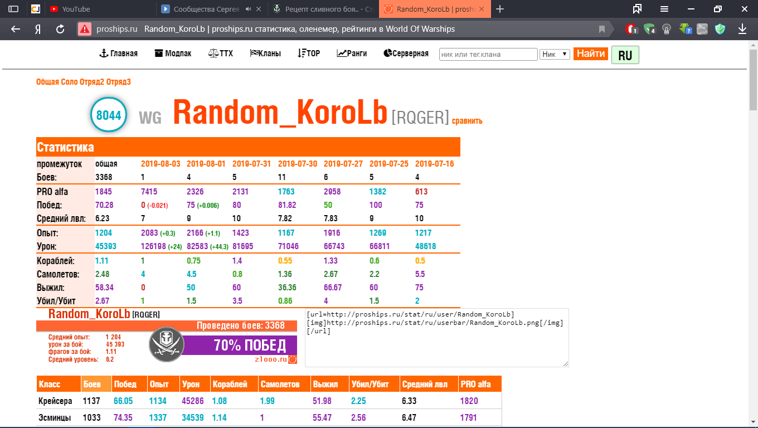Switch to the YouTube tab
This screenshot has width=758, height=428.
point(76,9)
